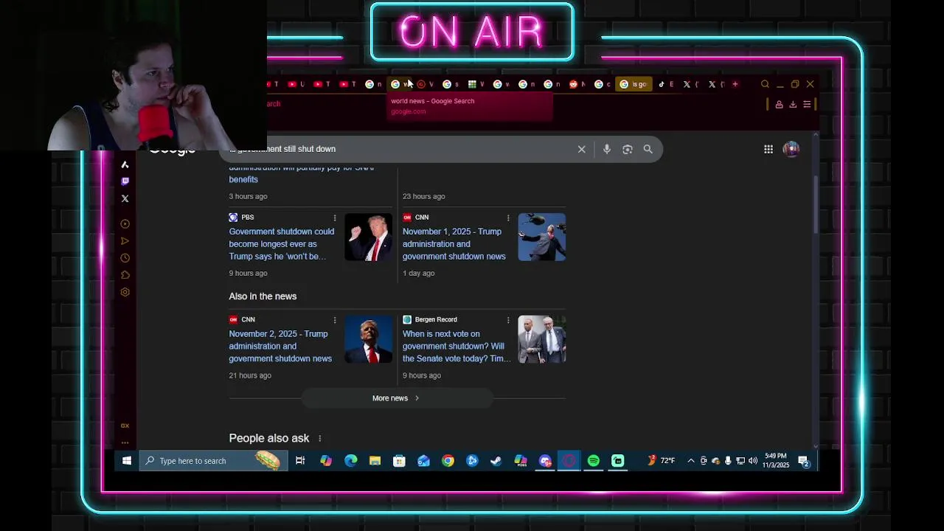
Task: Click the CNN November 2 Trump thumbnail
Action: coord(368,339)
